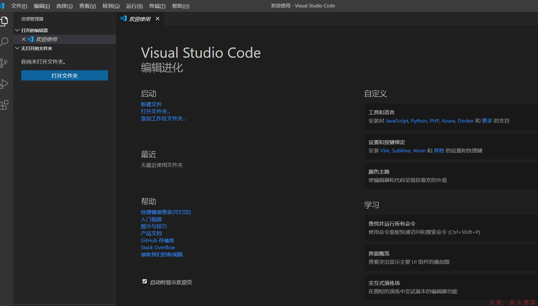Install Python support via Python link
Screen dimensions: 538x306
pyautogui.click(x=419, y=121)
